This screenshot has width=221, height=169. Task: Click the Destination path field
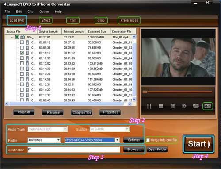(x=74, y=150)
